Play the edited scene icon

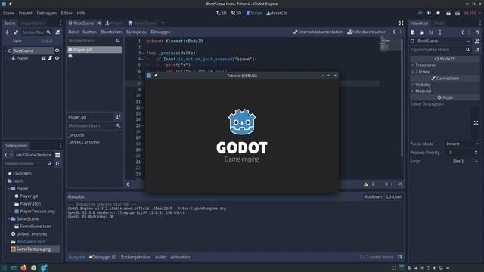(448, 14)
